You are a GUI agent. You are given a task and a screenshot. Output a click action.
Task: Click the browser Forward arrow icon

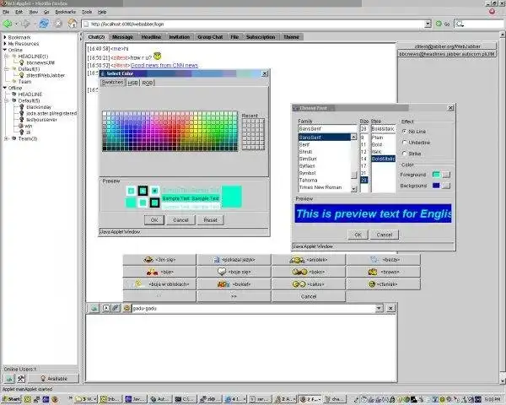26,24
